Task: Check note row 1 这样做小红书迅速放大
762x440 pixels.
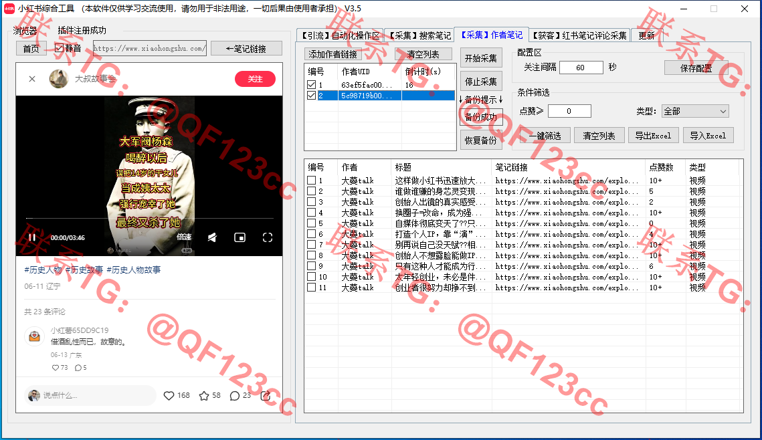Action: tap(312, 181)
